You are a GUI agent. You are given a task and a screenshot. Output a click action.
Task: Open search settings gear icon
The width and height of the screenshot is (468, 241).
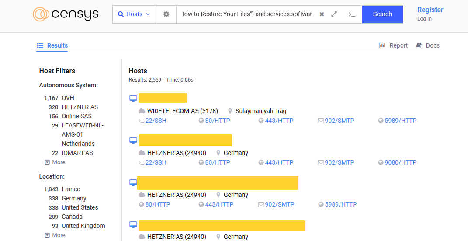click(166, 14)
